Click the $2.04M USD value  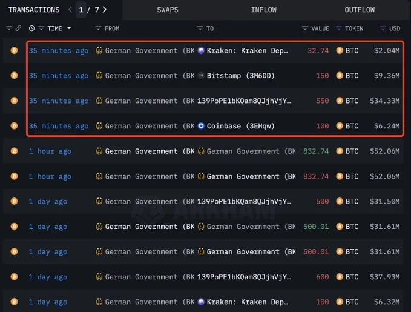tap(387, 51)
